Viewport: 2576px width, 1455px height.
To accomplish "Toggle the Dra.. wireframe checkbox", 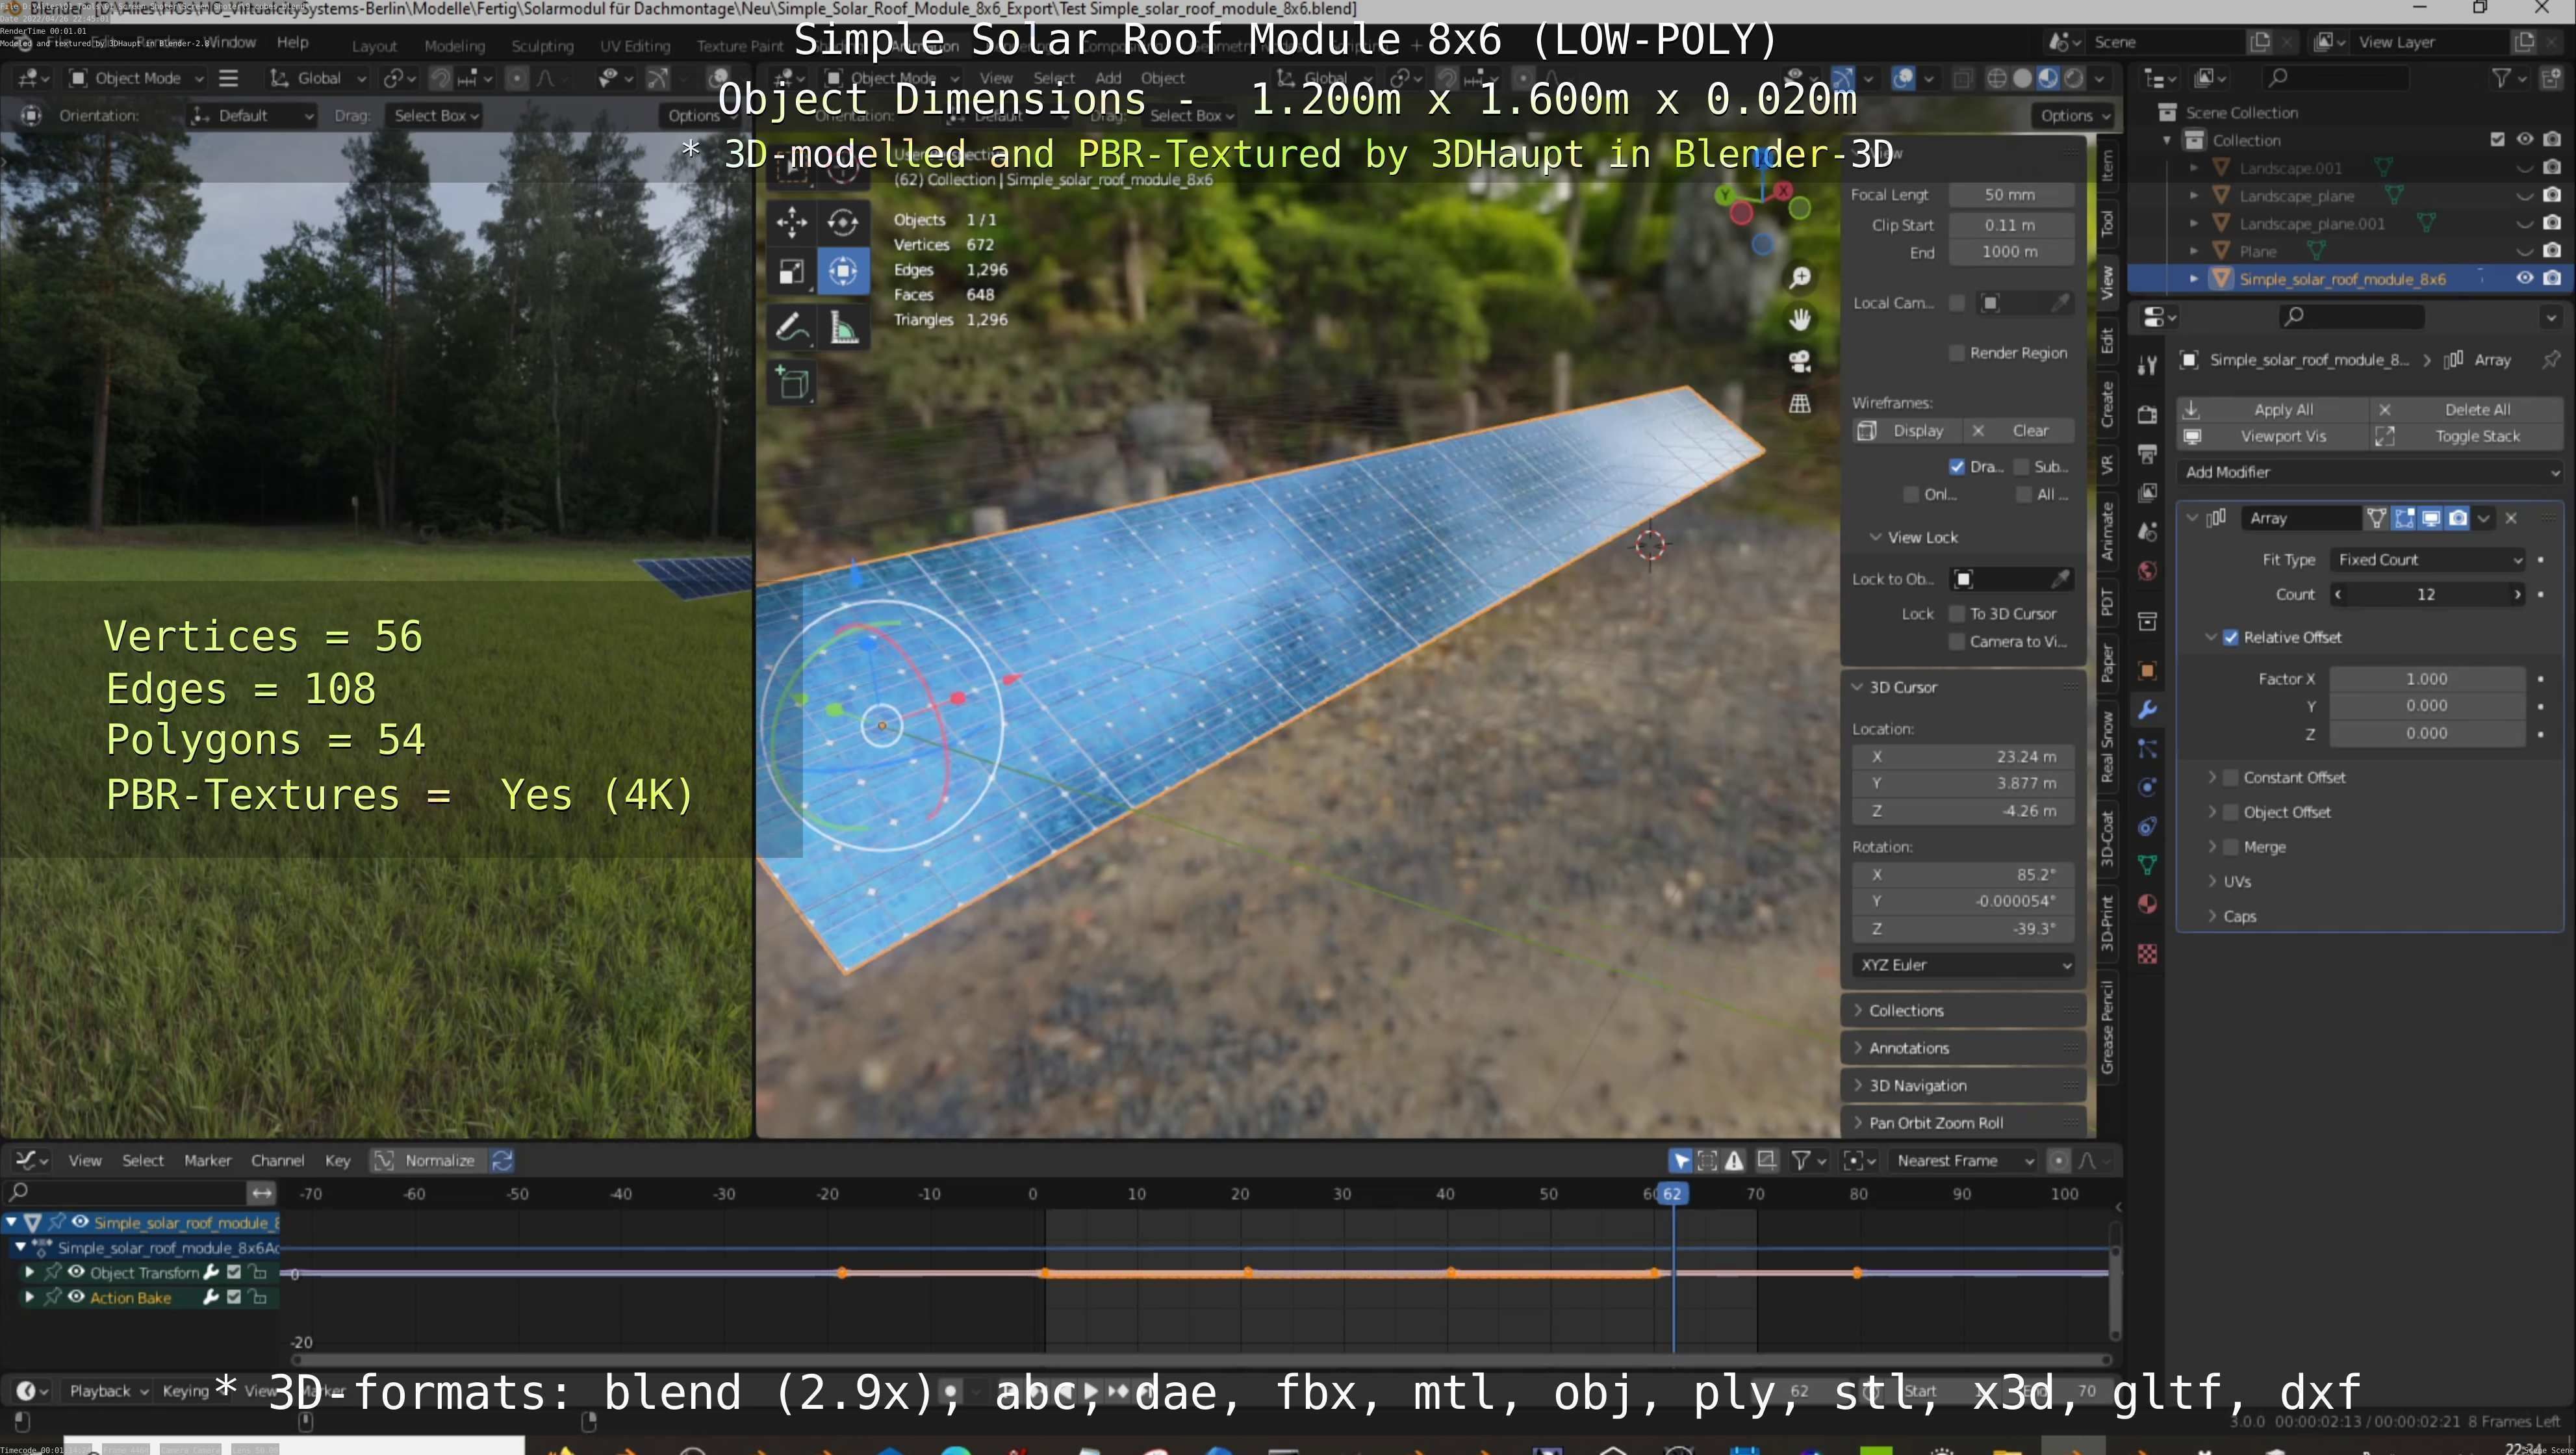I will click(1957, 467).
